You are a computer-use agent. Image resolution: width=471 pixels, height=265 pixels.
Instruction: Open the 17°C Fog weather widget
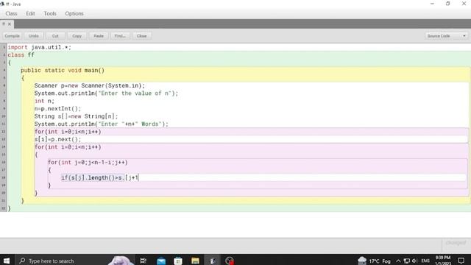(374, 261)
